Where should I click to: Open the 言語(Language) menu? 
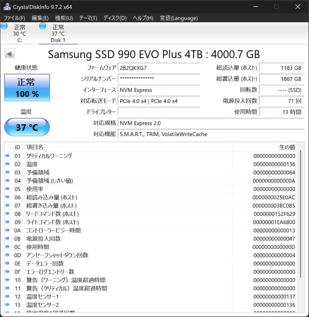click(x=179, y=18)
